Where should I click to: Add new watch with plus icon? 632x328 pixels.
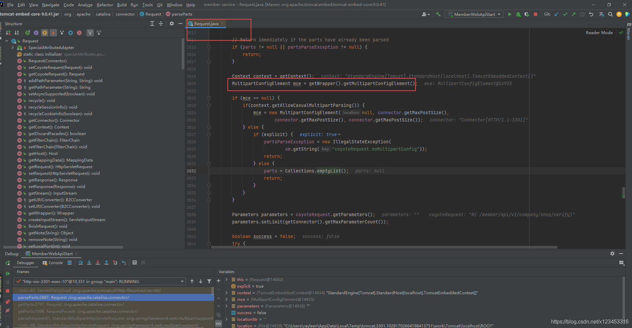pyautogui.click(x=219, y=281)
